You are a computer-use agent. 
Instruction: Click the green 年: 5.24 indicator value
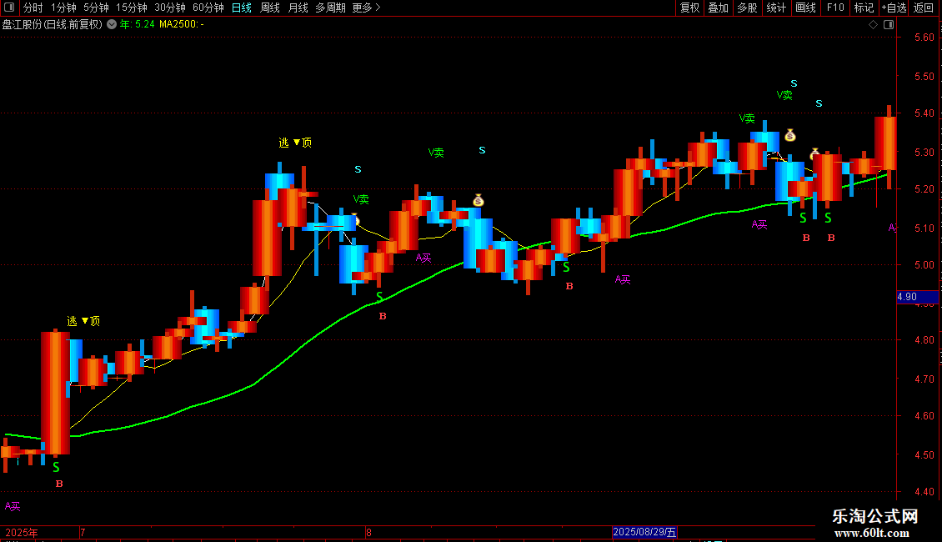pyautogui.click(x=137, y=24)
